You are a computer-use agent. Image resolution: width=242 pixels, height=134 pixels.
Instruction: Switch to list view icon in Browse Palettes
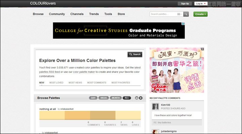point(141,98)
